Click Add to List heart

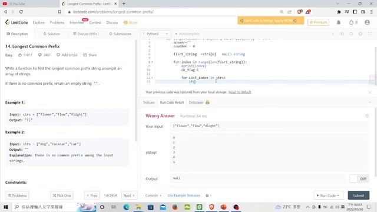pos(67,55)
